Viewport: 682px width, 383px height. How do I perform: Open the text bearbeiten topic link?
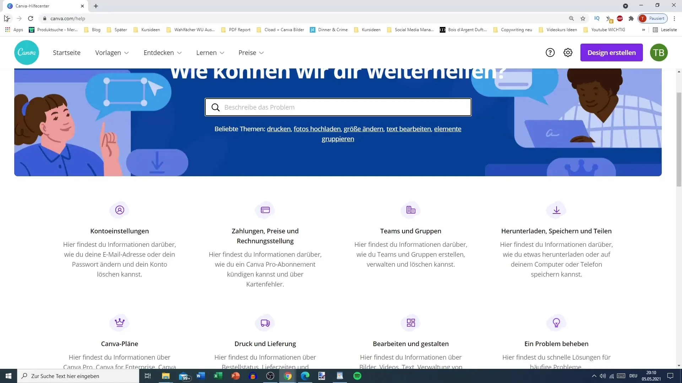(408, 129)
